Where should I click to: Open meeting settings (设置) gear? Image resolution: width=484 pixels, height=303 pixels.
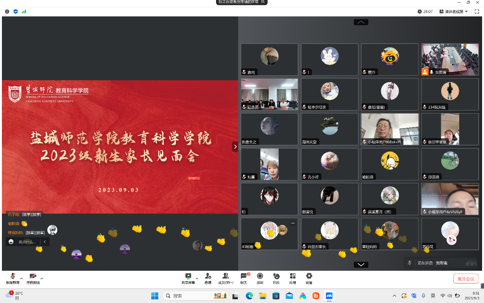(x=309, y=278)
